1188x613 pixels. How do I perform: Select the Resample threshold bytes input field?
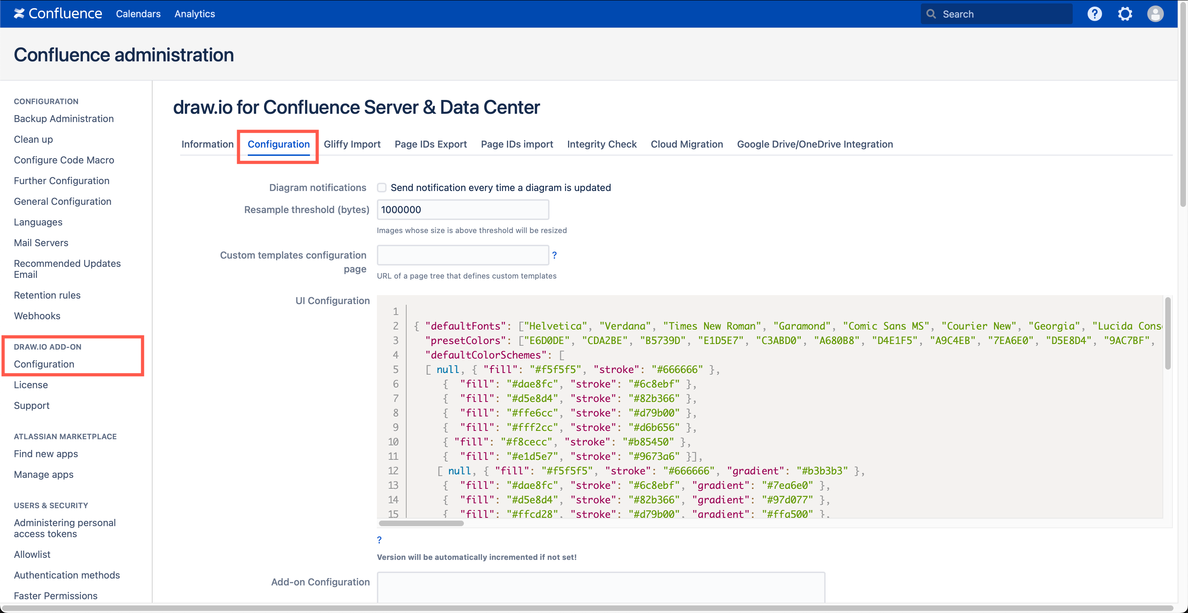pyautogui.click(x=462, y=210)
